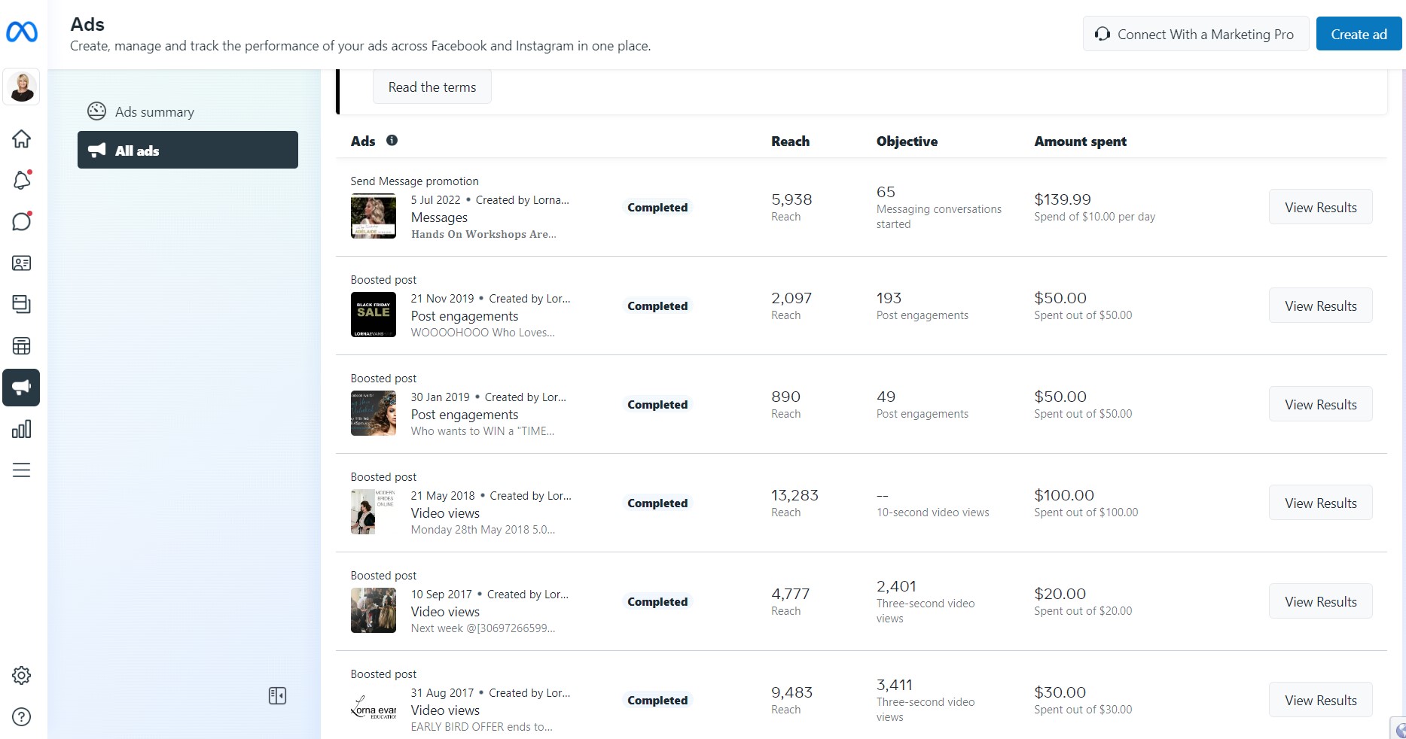Open the Black Friday Sale ad thumbnail
Viewport: 1406px width, 739px height.
pyautogui.click(x=374, y=315)
